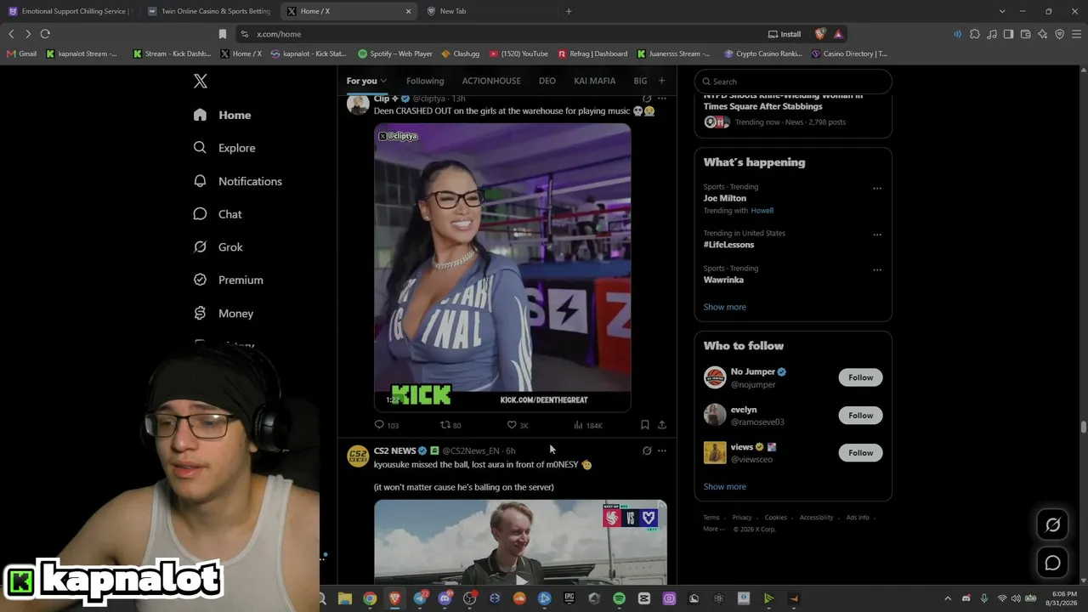
Task: Open floating chat messages button
Action: point(1052,563)
